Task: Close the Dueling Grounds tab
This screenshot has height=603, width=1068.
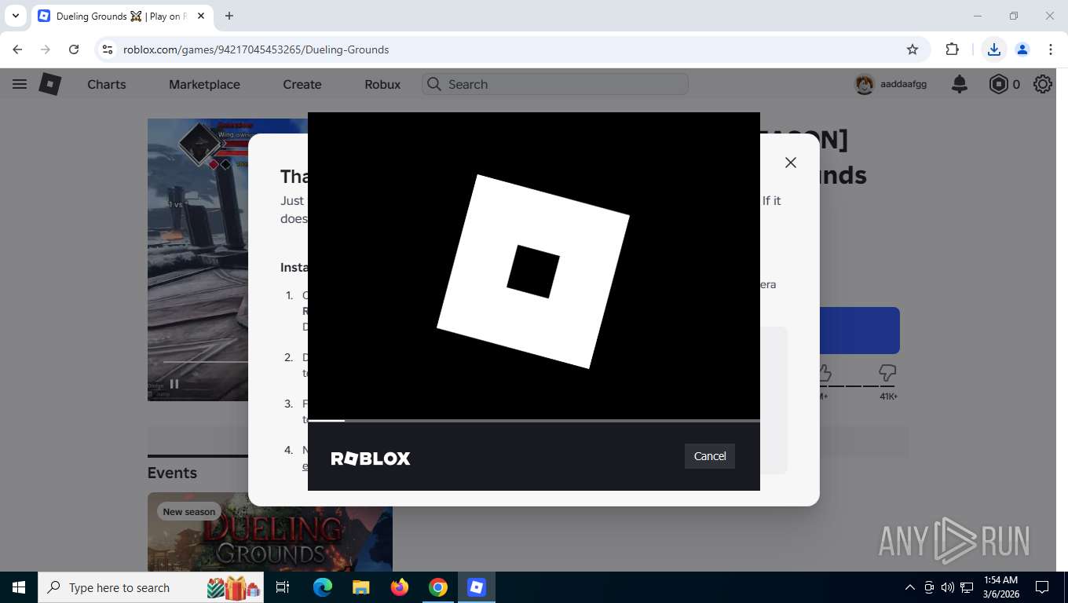Action: (201, 16)
